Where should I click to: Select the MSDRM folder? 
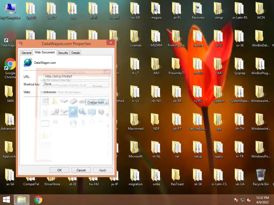[156, 38]
